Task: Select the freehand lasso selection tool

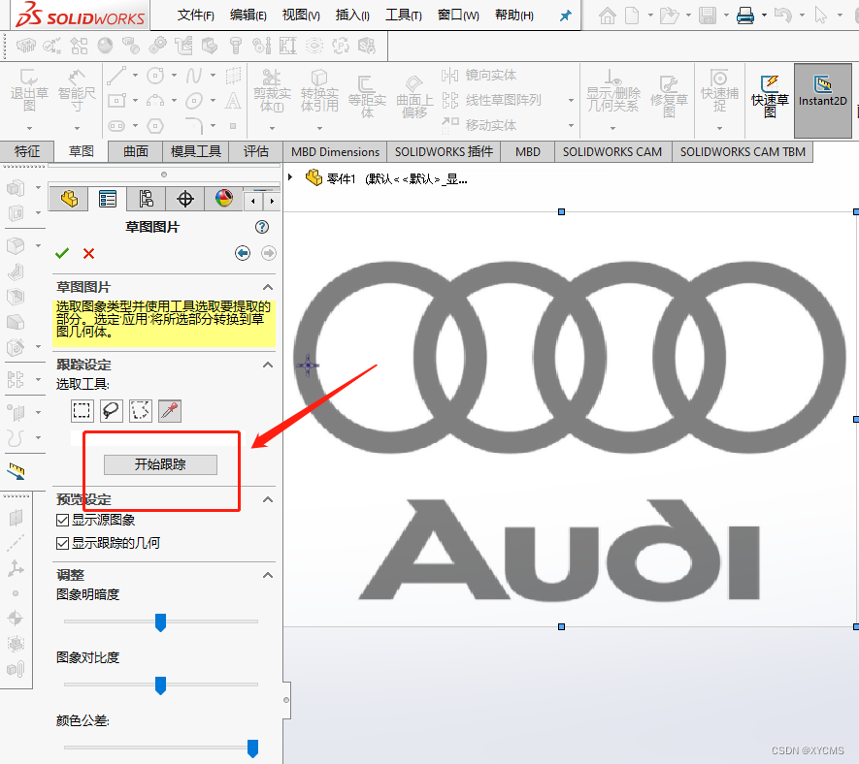Action: [x=112, y=410]
